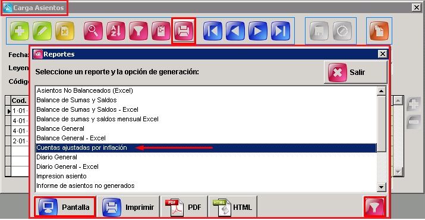The width and height of the screenshot is (425, 220).
Task: Close the Reportes dialog
Action: coord(383,54)
